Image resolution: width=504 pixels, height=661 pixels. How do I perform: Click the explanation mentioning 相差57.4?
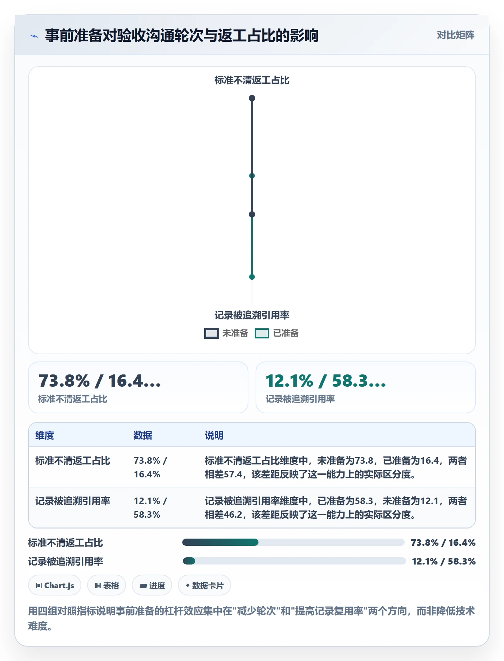click(336, 467)
